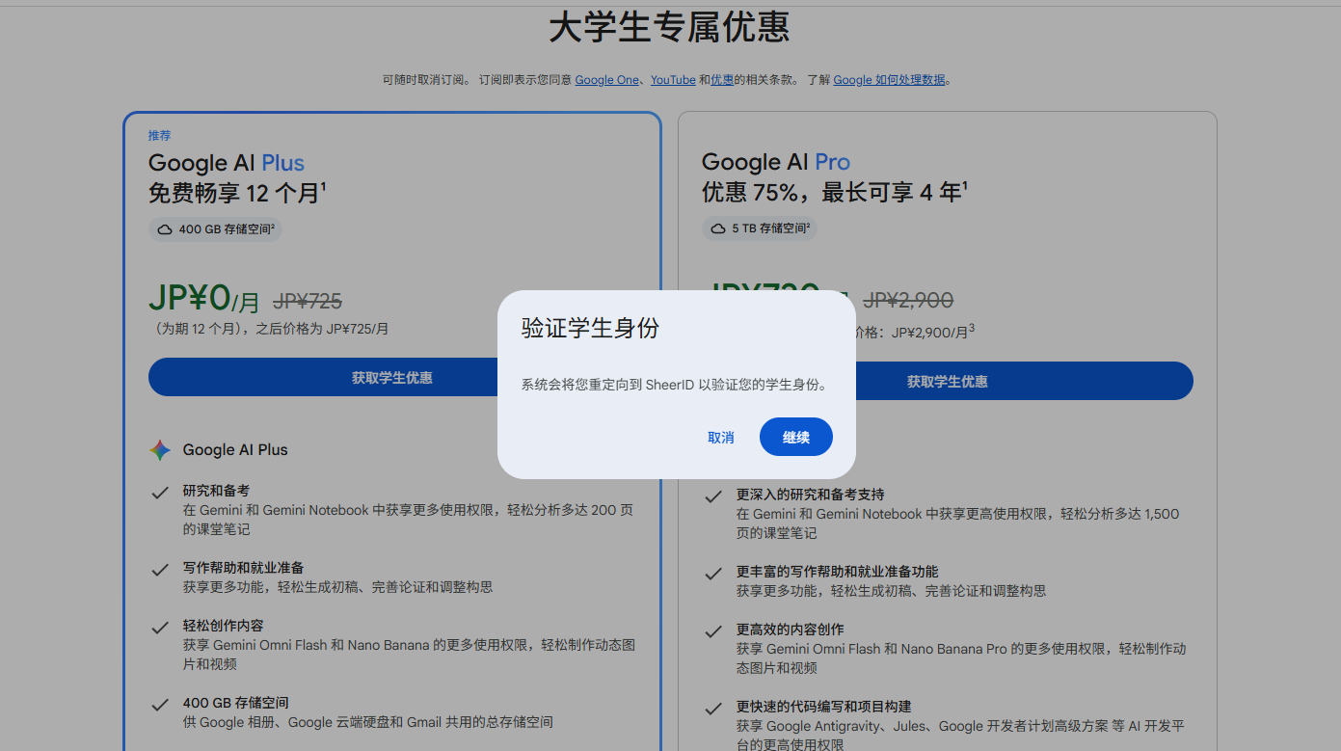Click the cloud icon in the 400 GB chip

tap(165, 229)
